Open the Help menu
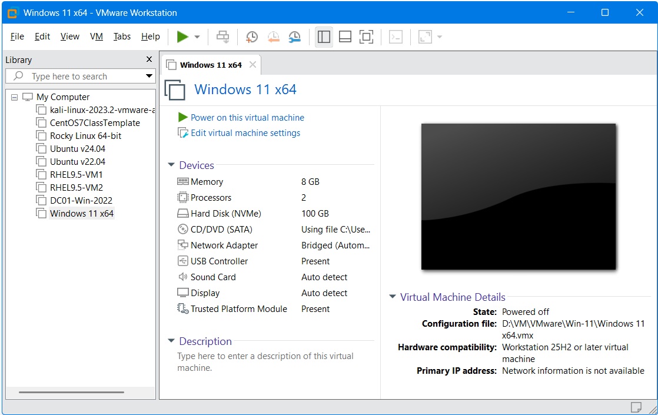658x415 pixels. 151,36
